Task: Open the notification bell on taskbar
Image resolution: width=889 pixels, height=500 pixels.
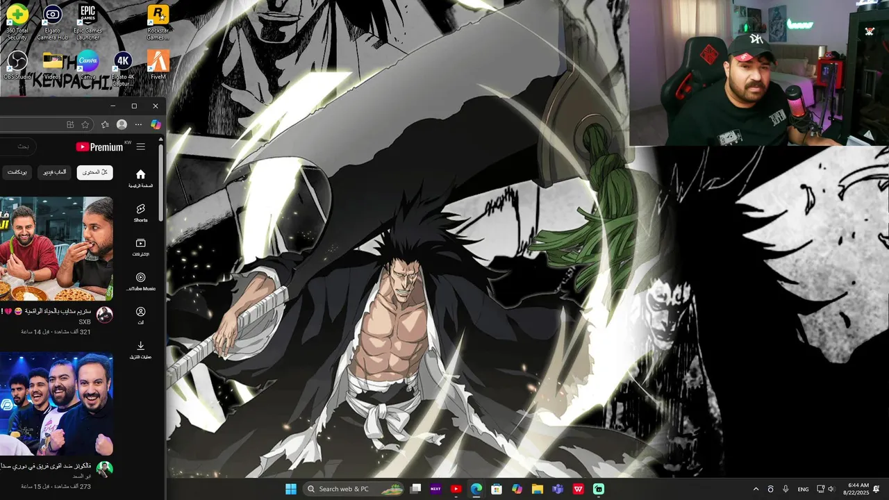Action: (876, 489)
